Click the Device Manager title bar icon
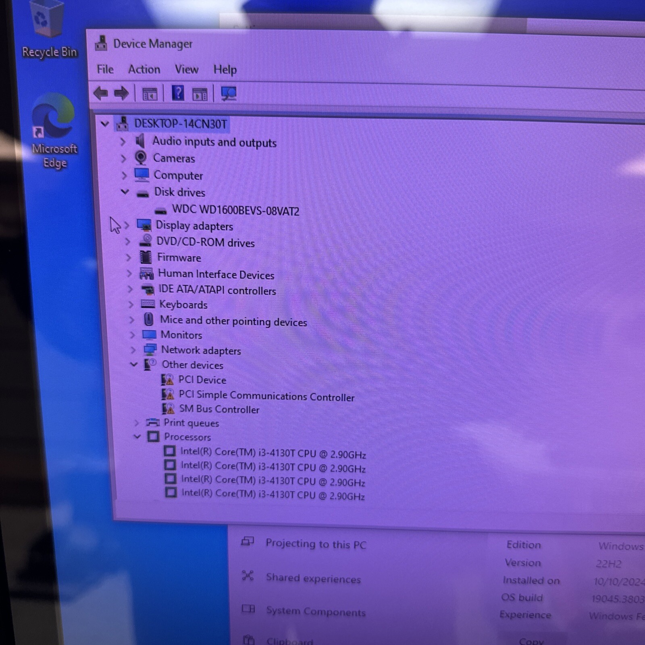645x645 pixels. pos(101,43)
